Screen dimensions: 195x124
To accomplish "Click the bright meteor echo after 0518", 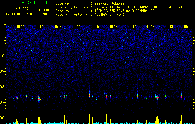I will [157, 97].
